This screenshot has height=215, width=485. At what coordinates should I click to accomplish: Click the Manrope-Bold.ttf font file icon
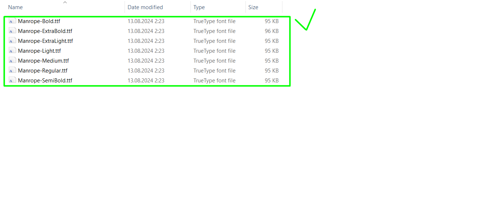12,21
